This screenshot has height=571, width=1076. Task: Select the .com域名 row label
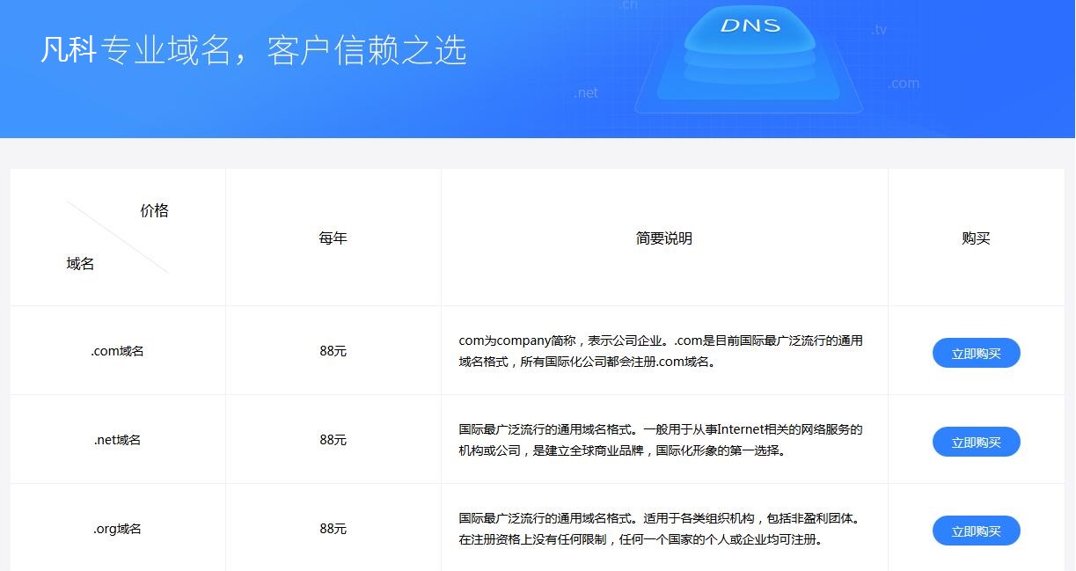pyautogui.click(x=118, y=349)
